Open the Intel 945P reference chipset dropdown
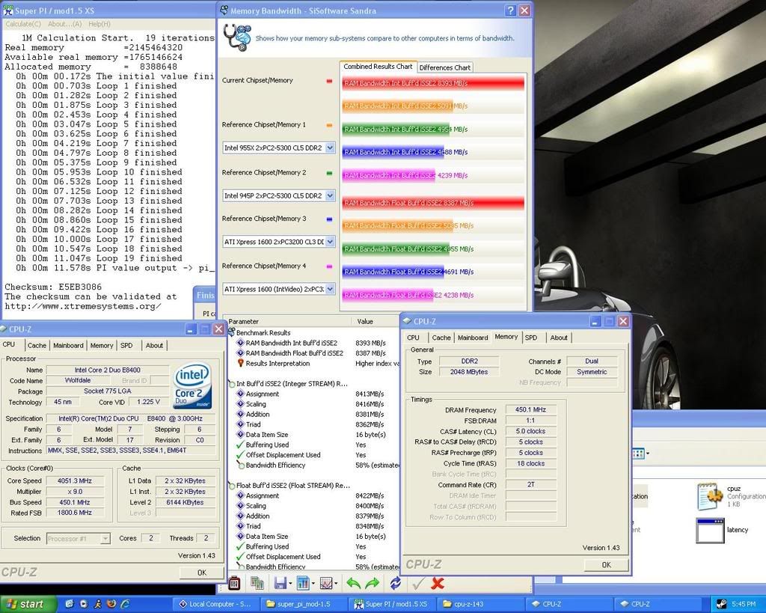The width and height of the screenshot is (766, 613). [x=330, y=195]
